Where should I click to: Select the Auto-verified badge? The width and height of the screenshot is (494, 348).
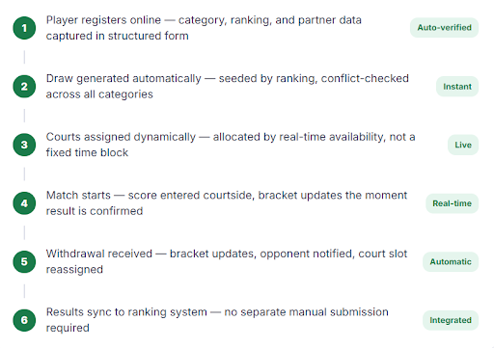(444, 28)
